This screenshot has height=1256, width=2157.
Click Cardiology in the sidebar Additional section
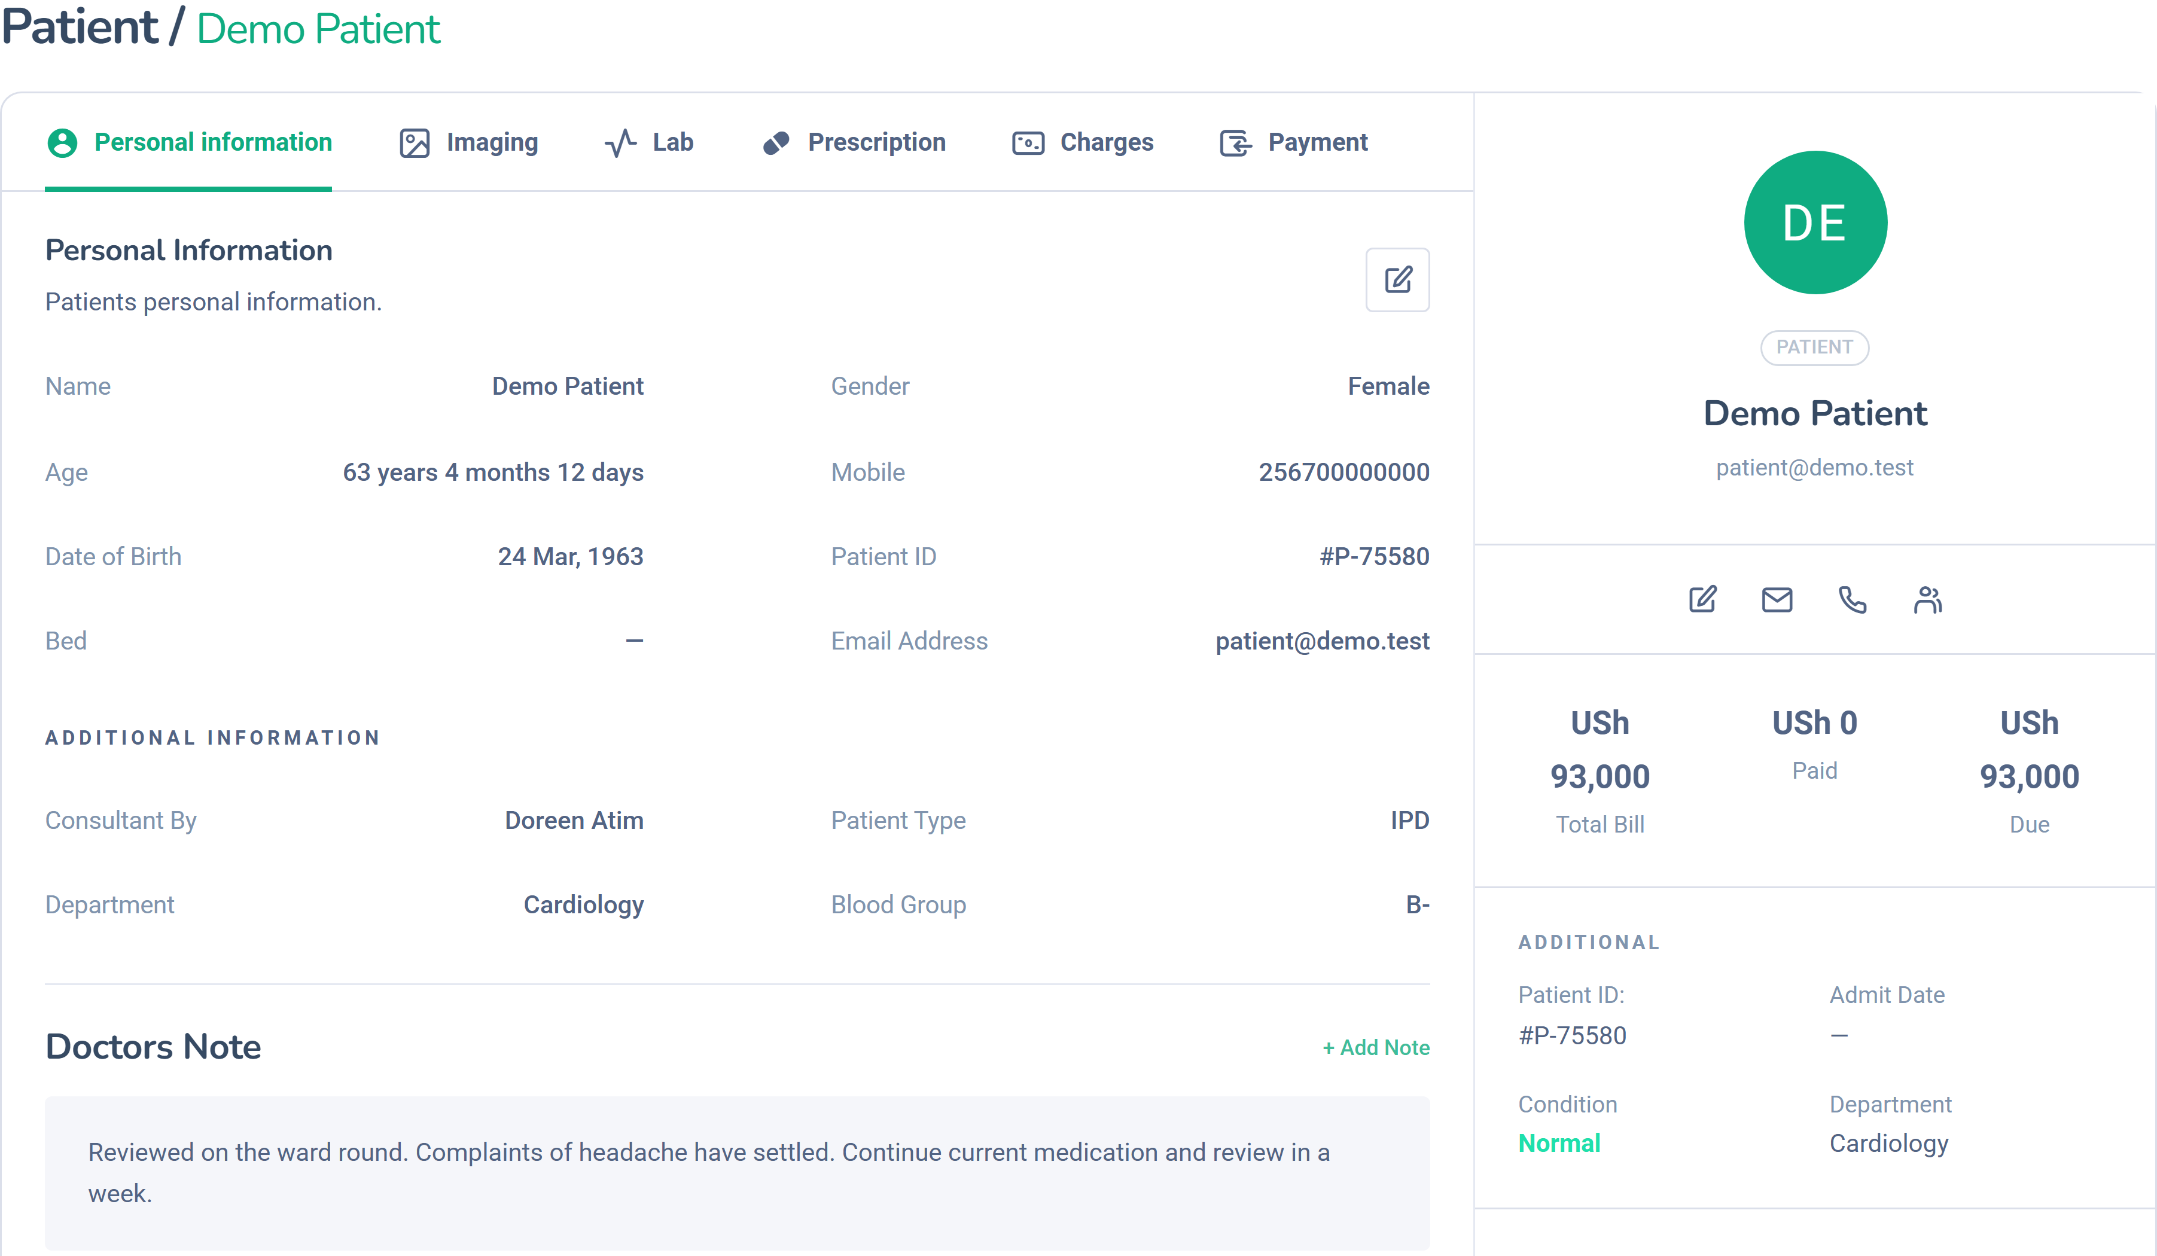[1889, 1143]
